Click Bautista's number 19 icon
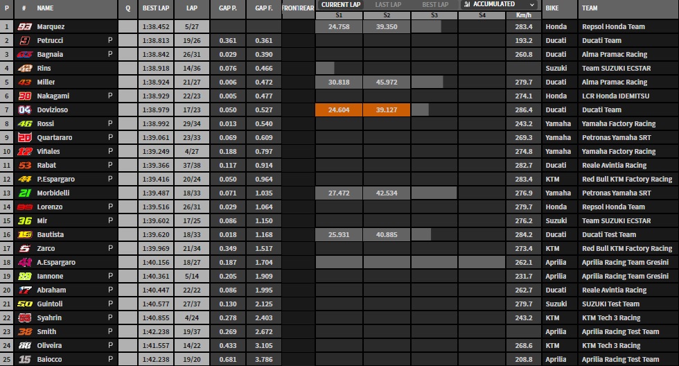 25,235
